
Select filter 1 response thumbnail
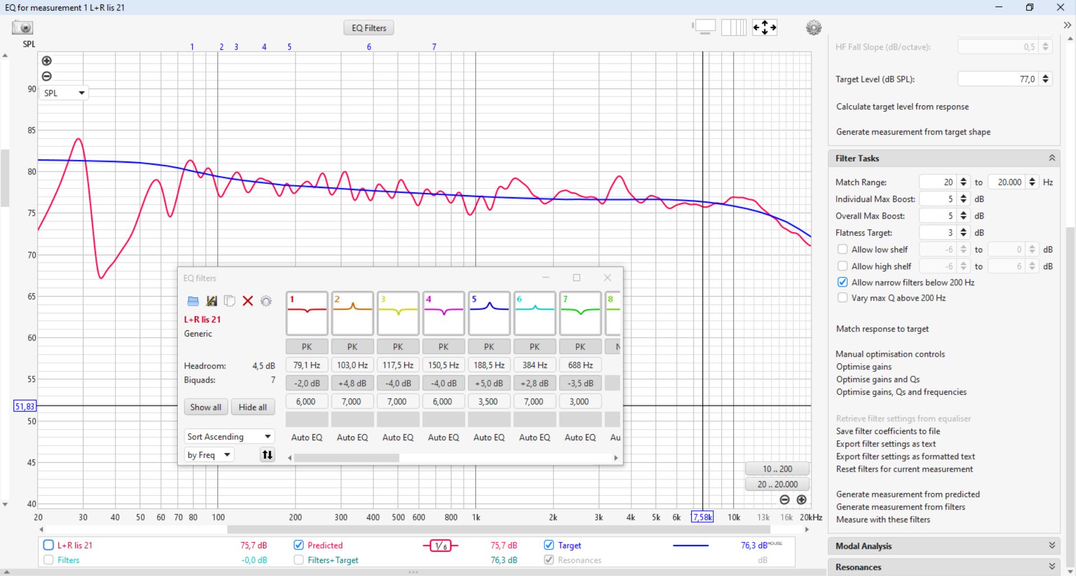(307, 314)
